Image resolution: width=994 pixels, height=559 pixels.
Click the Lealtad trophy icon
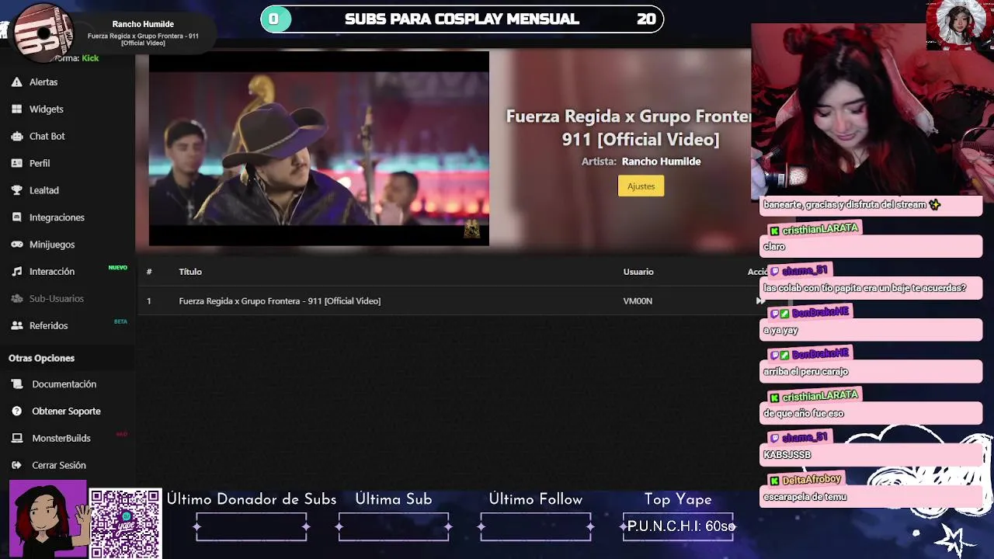[17, 190]
